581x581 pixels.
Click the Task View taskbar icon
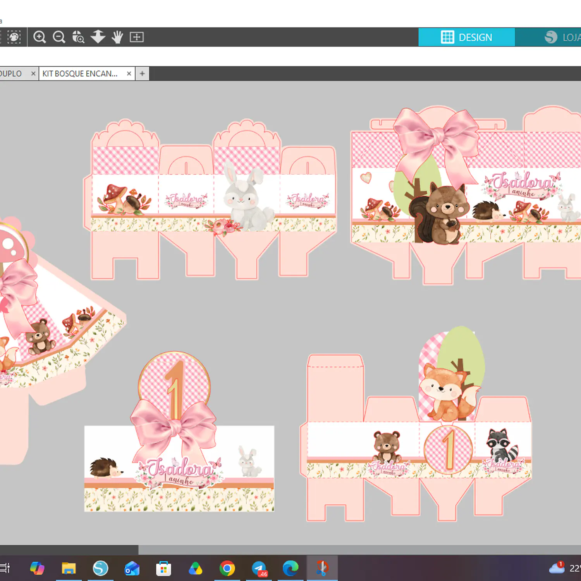[5, 568]
